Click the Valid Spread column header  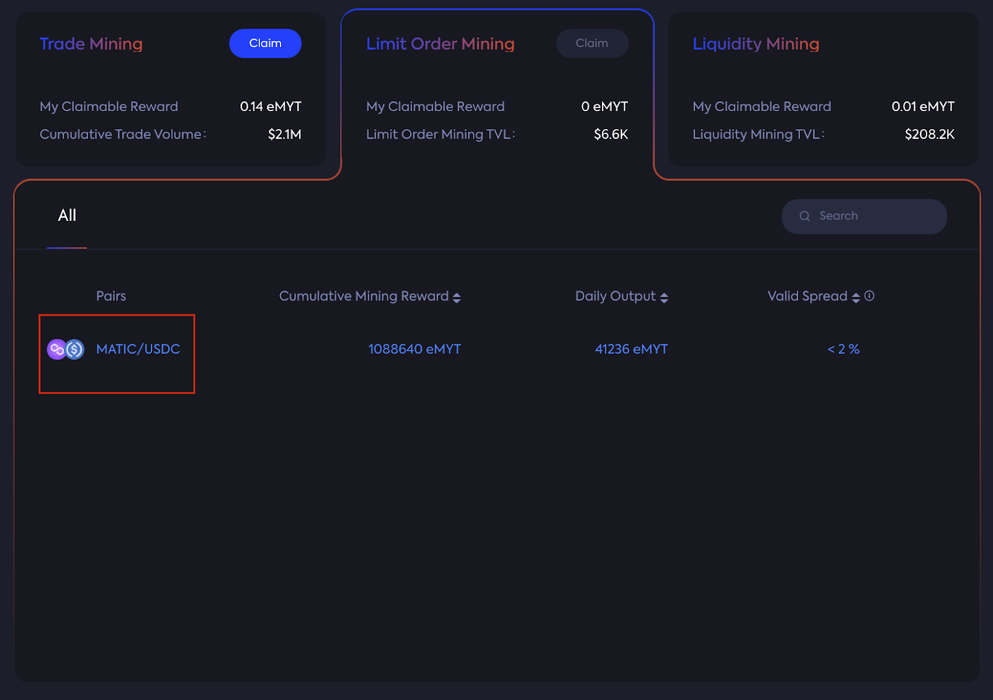[807, 296]
